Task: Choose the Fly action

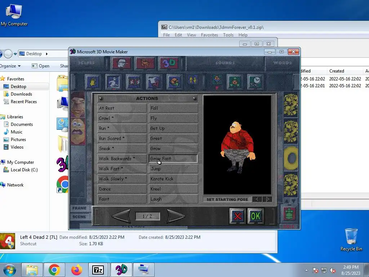Action: pyautogui.click(x=173, y=118)
